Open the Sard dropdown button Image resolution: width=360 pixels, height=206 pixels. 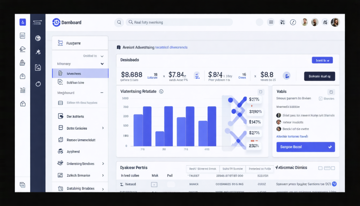pos(322,60)
